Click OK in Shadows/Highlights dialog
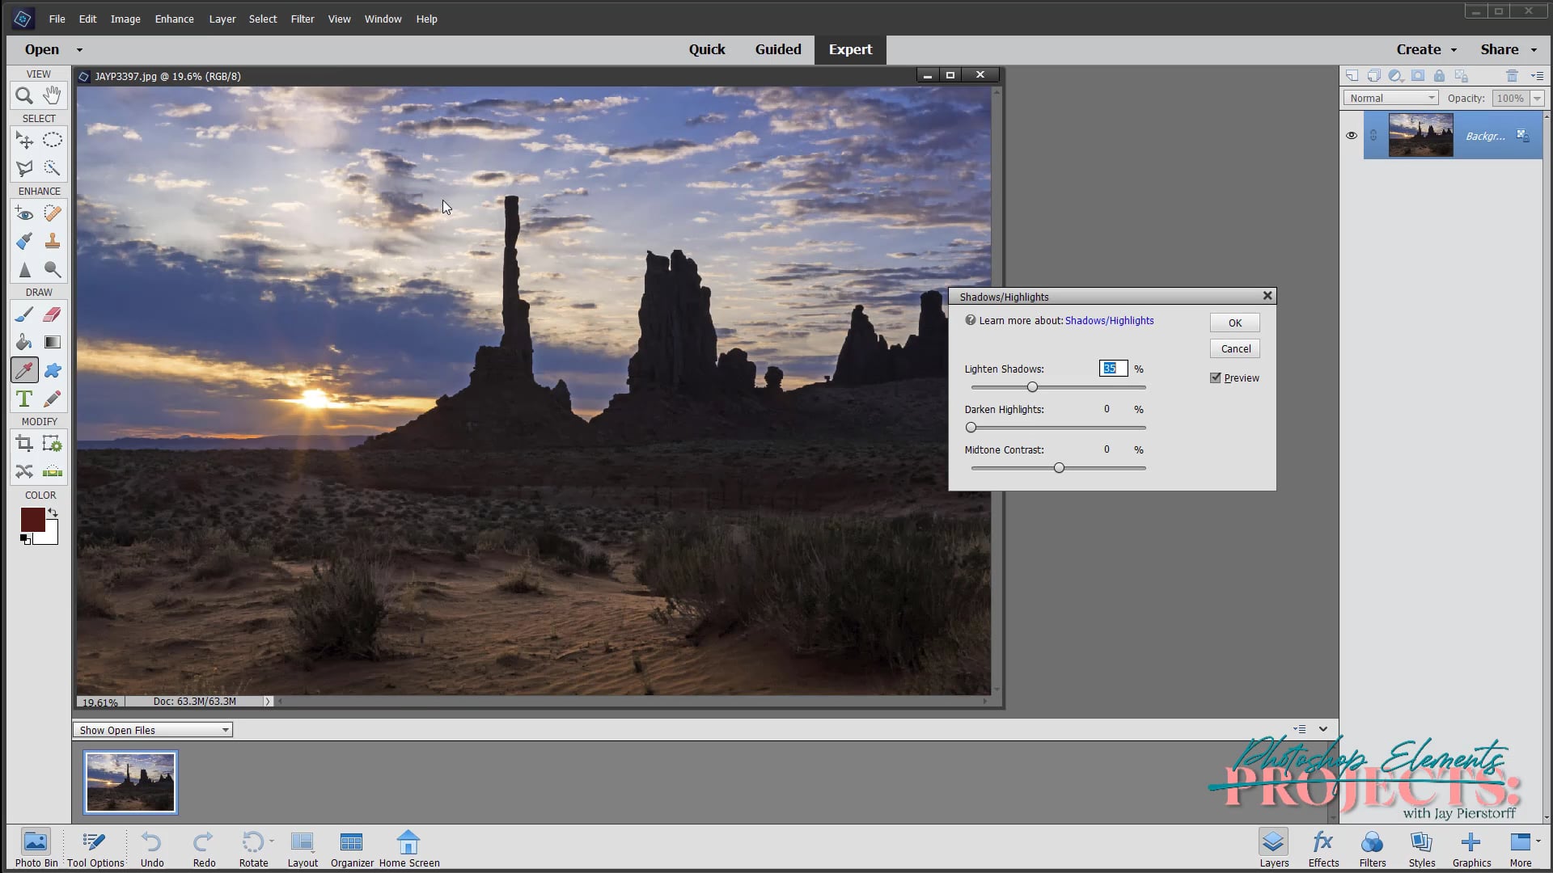1553x873 pixels. click(1234, 323)
